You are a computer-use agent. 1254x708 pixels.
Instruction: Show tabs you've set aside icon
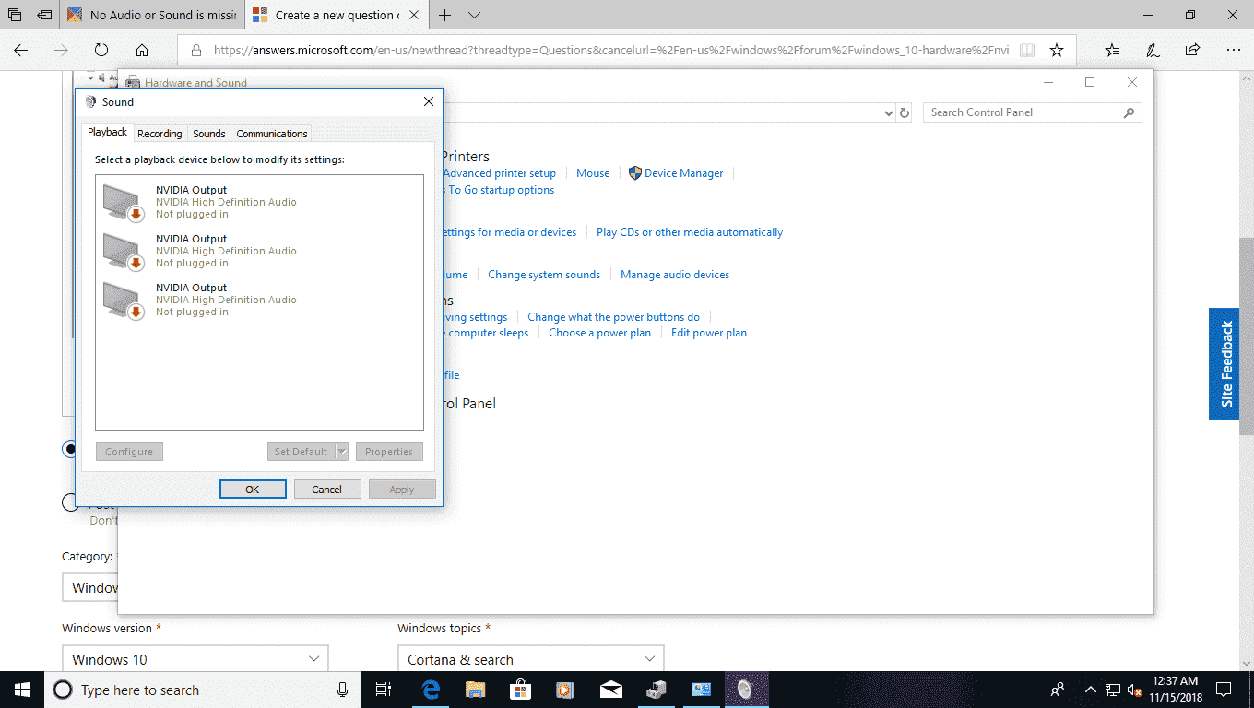(15, 15)
